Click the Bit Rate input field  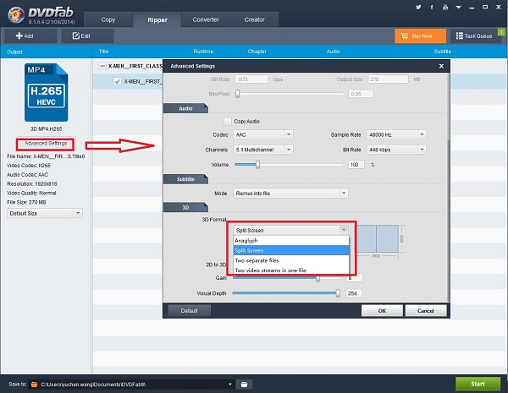point(251,79)
